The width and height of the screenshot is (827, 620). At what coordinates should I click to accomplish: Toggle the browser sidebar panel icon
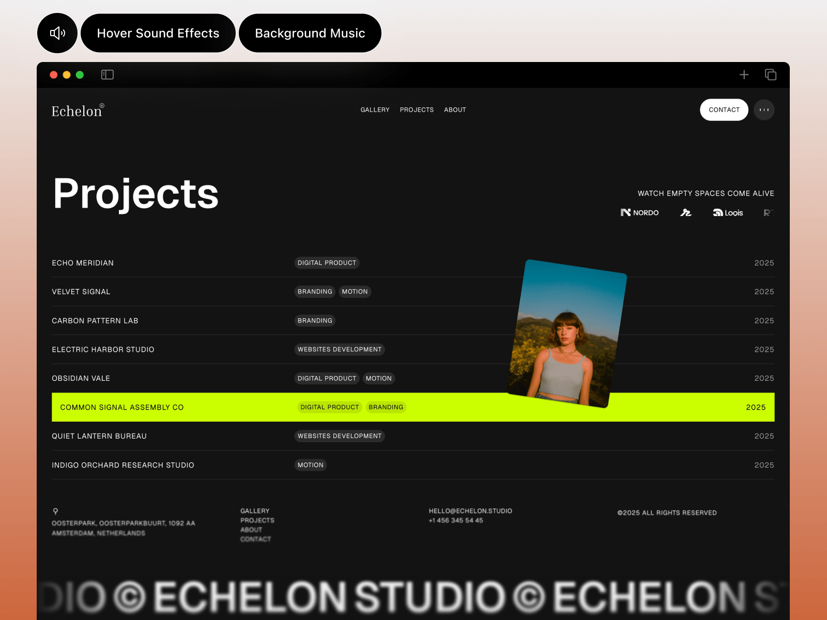coord(108,74)
